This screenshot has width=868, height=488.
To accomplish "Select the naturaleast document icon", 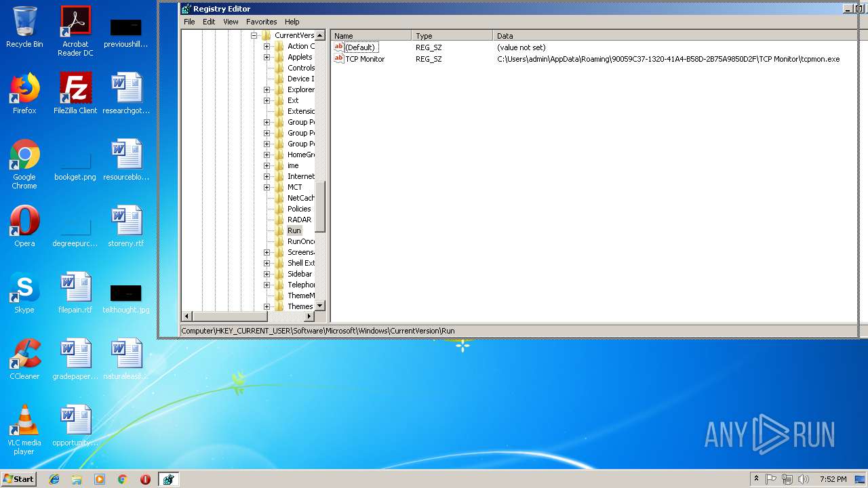I will 126,359.
